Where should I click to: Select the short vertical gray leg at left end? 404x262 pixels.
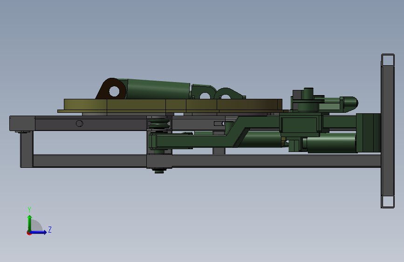(27, 149)
